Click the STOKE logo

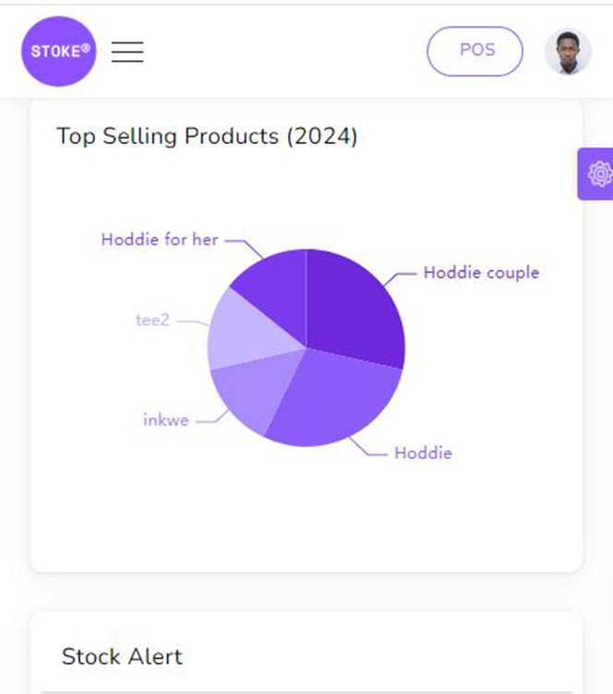58,52
